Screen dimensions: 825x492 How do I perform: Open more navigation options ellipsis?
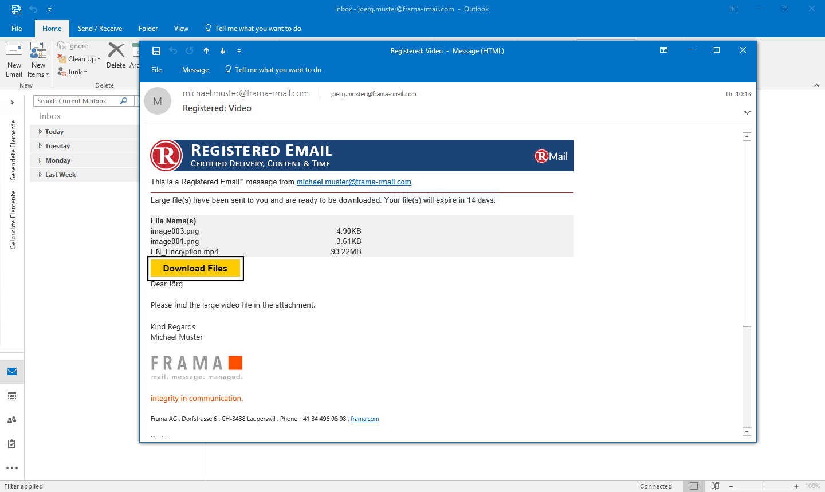(x=12, y=468)
